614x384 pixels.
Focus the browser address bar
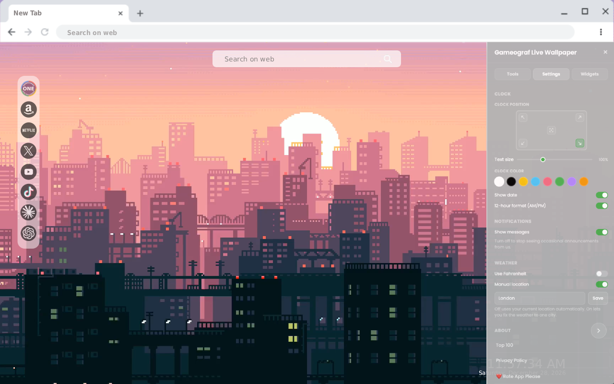tap(315, 32)
